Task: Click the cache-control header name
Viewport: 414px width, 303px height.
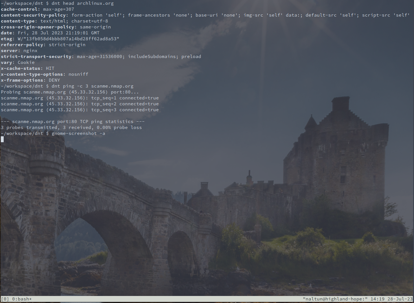Action: (19, 9)
